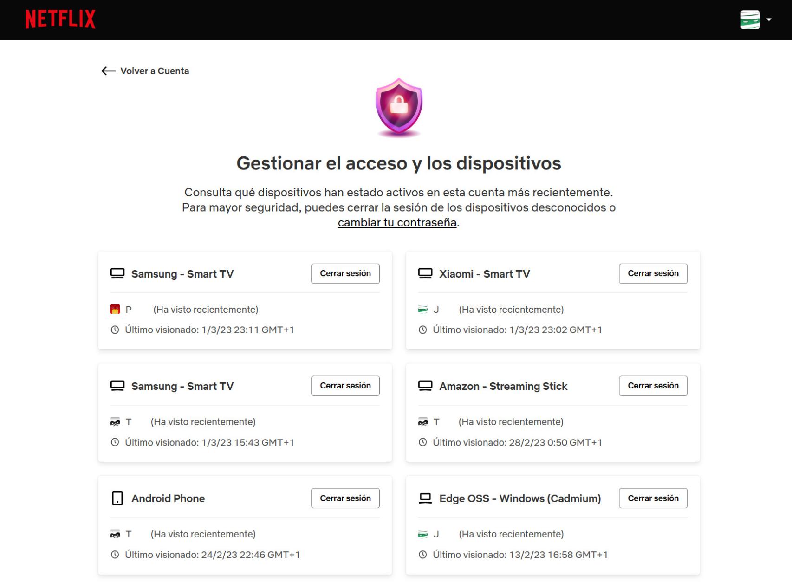Click Ha visto recientemente on Xiaomi card
The height and width of the screenshot is (582, 792).
(511, 310)
